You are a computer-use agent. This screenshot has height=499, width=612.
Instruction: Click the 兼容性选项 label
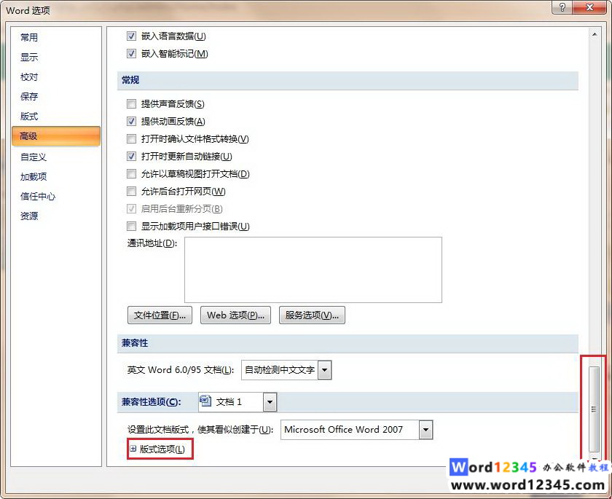pyautogui.click(x=152, y=402)
